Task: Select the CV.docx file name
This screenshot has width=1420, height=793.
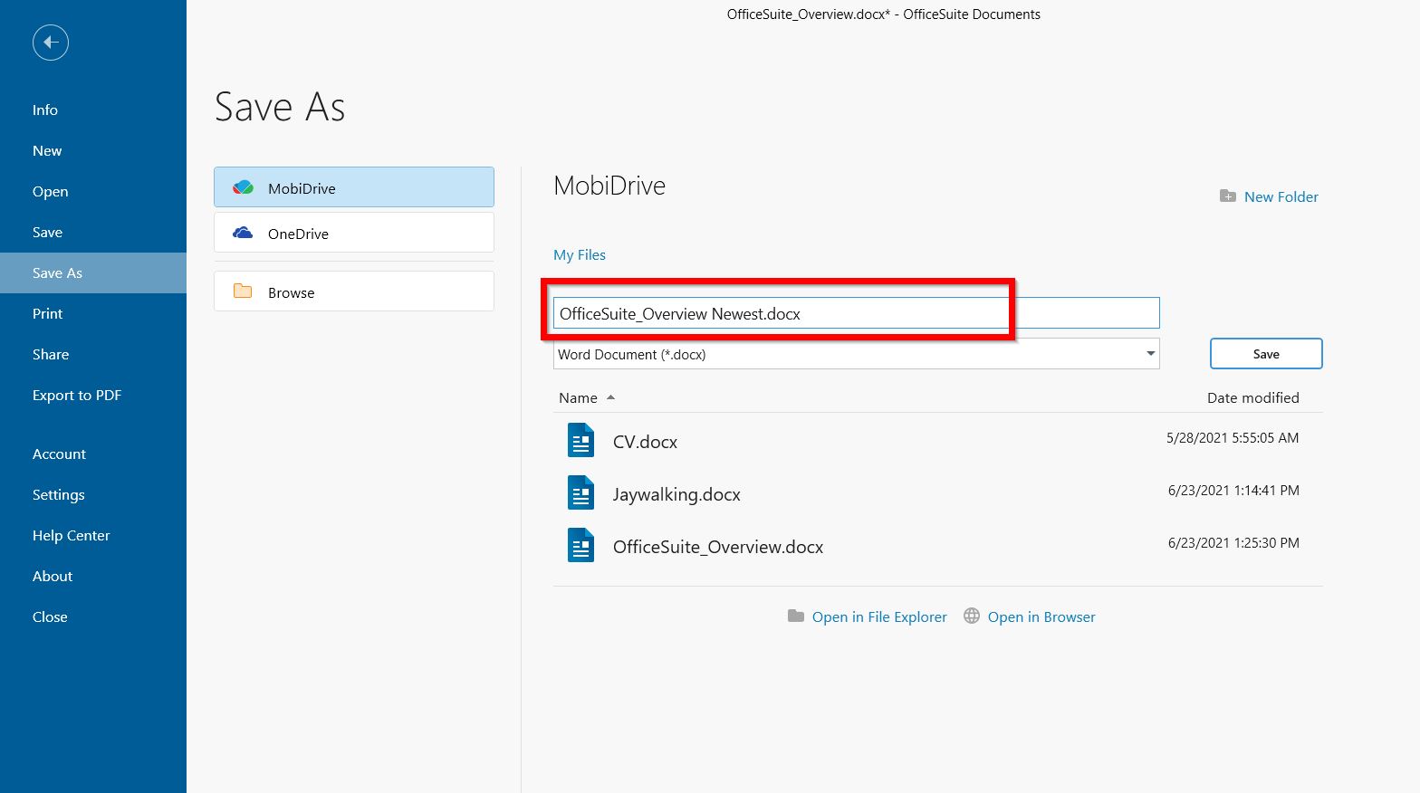Action: coord(645,442)
